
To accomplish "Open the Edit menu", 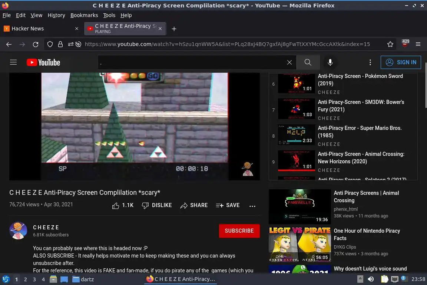I will [21, 15].
